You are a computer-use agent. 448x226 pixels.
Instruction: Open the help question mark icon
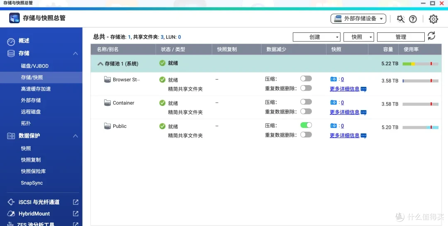[x=413, y=19]
